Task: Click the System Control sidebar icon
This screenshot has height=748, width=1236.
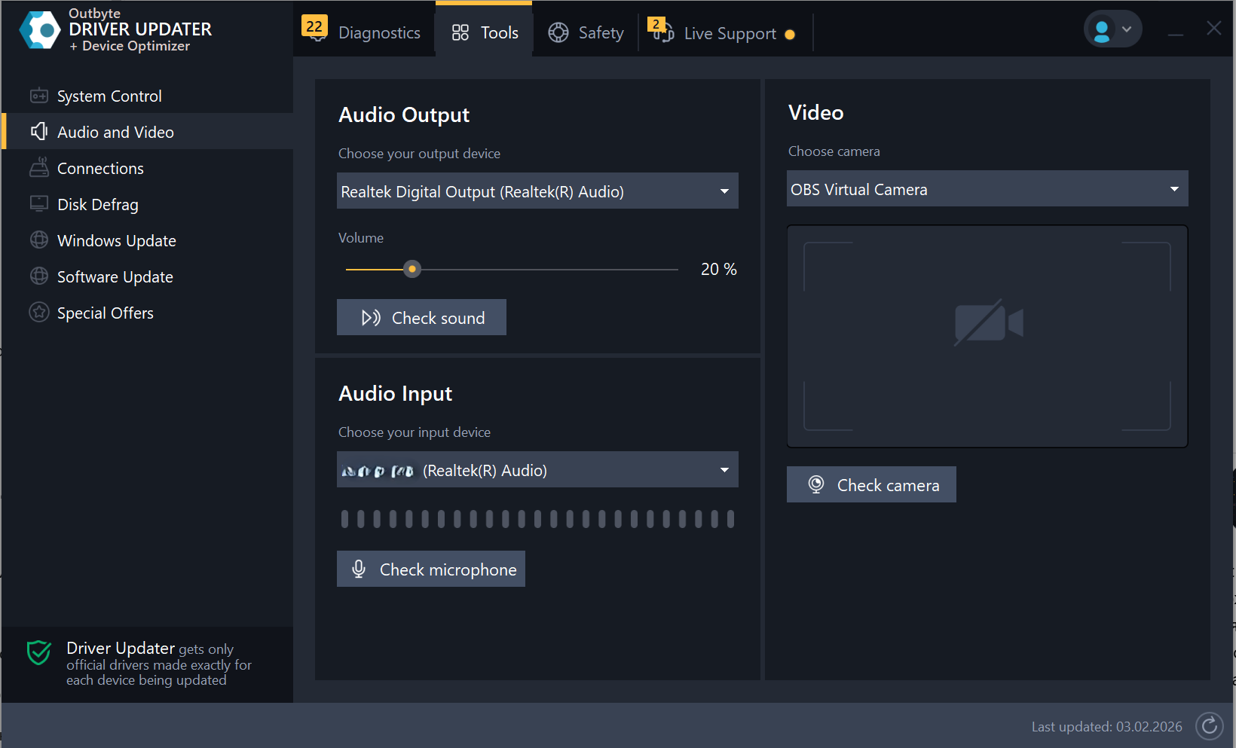Action: coord(39,96)
